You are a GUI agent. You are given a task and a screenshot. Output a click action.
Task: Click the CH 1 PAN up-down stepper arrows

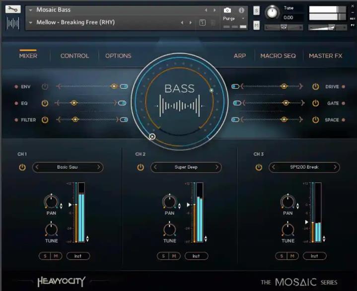tap(61, 206)
